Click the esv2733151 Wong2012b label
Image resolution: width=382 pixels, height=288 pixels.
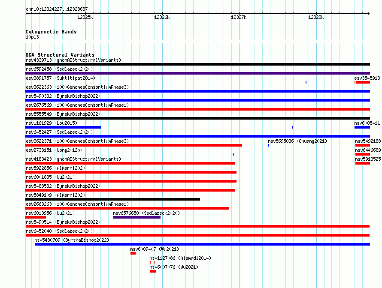[x=54, y=150]
